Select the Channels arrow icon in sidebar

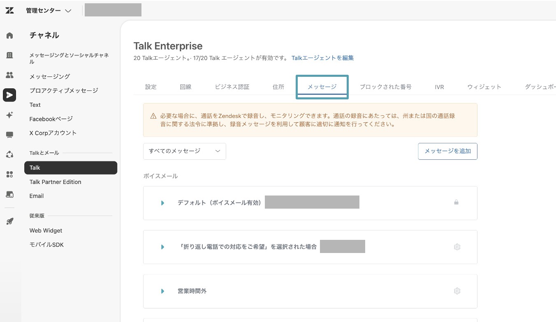pos(9,95)
